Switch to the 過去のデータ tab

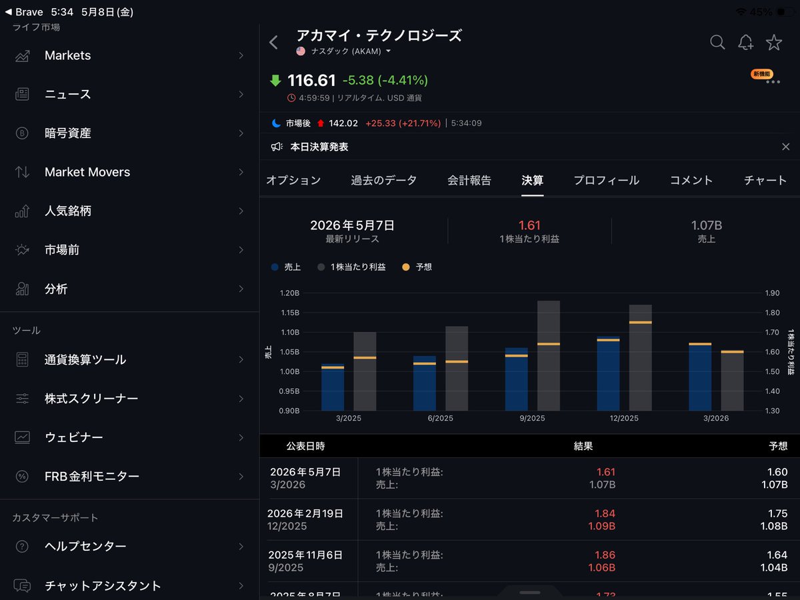[384, 180]
